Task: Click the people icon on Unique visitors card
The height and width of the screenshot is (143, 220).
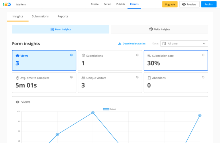Action: pos(83,78)
